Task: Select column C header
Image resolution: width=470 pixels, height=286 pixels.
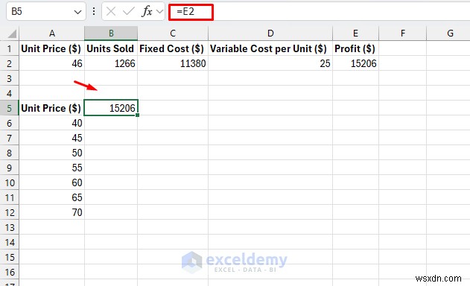Action: click(173, 34)
